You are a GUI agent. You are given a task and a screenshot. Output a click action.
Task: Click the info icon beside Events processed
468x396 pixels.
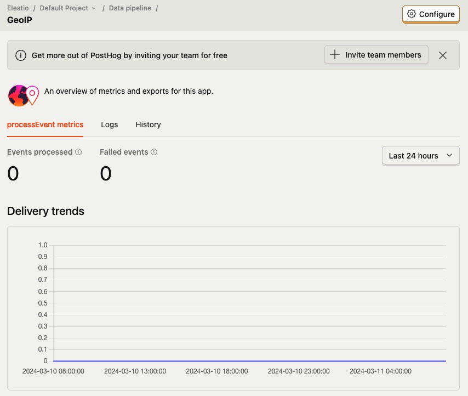[x=77, y=152]
